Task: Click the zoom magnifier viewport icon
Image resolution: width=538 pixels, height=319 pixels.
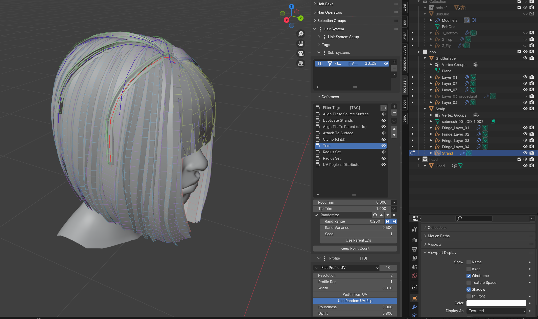Action: pyautogui.click(x=301, y=34)
